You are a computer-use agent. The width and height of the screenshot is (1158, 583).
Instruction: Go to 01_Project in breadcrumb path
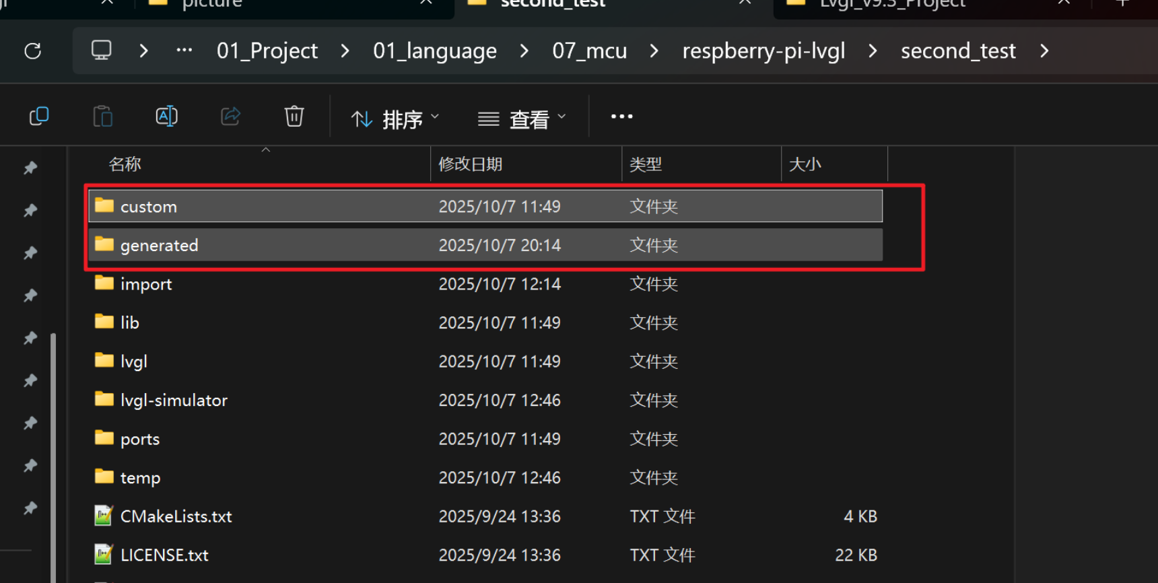pyautogui.click(x=267, y=51)
